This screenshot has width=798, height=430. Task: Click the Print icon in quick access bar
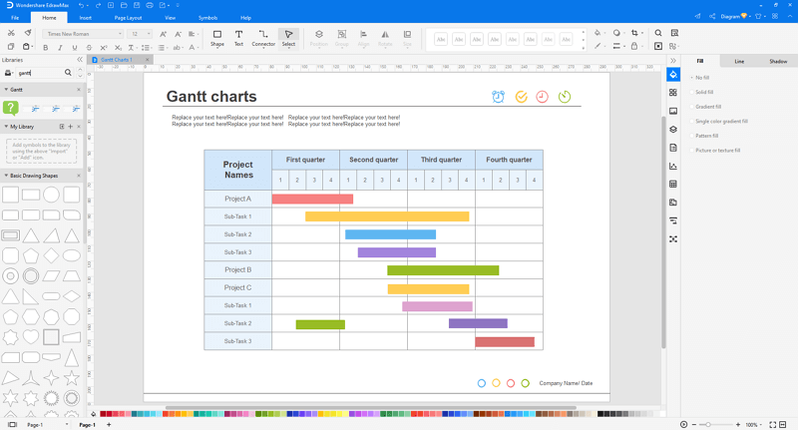pyautogui.click(x=149, y=5)
